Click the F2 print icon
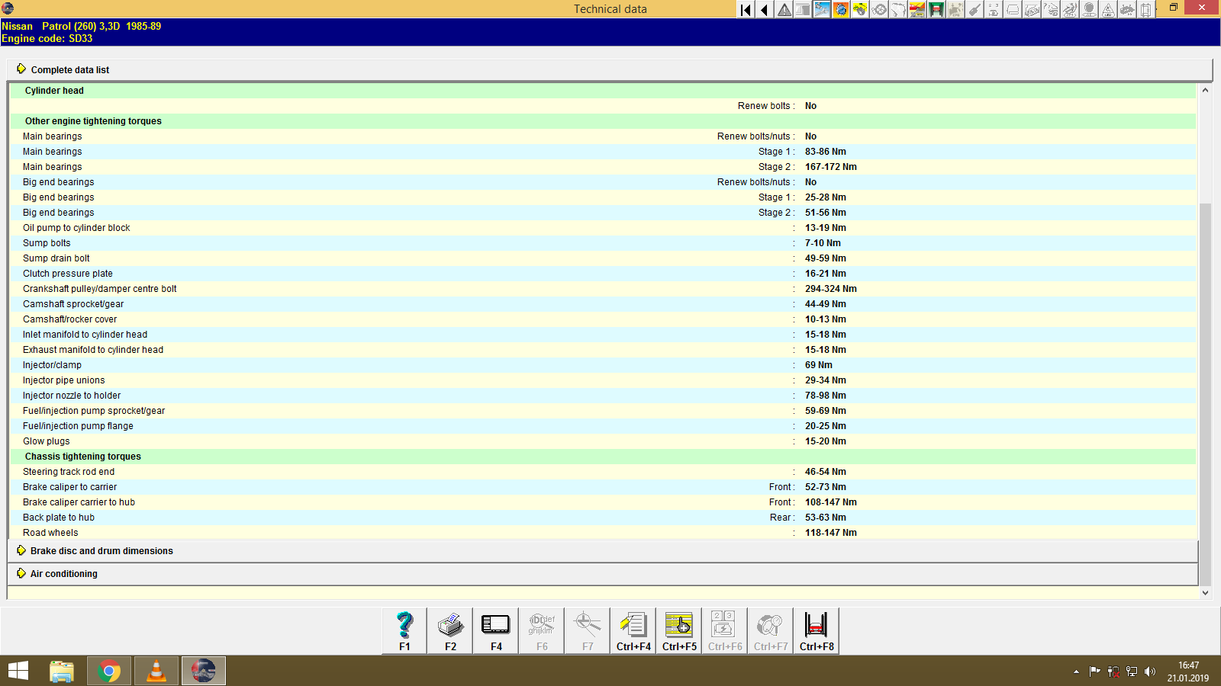Screen dimensions: 1221x686 (449, 630)
